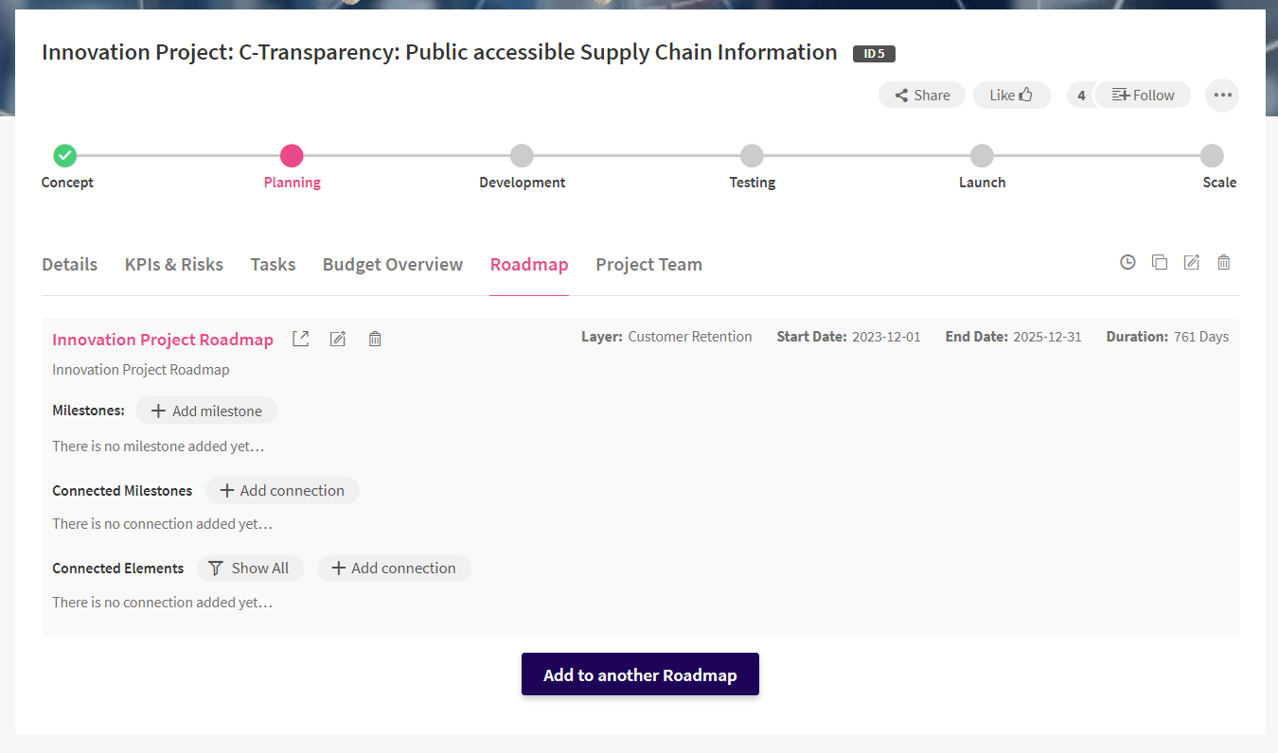Open the three-dots more options menu
Image resolution: width=1278 pixels, height=753 pixels.
coord(1222,95)
